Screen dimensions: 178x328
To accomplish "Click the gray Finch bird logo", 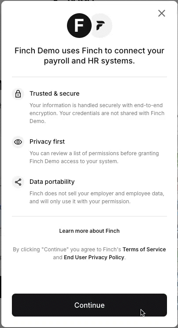I will [x=101, y=26].
